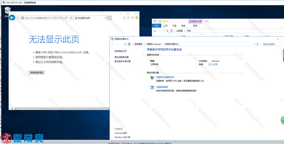Switch to the 共享 ribbon tab

[174, 26]
